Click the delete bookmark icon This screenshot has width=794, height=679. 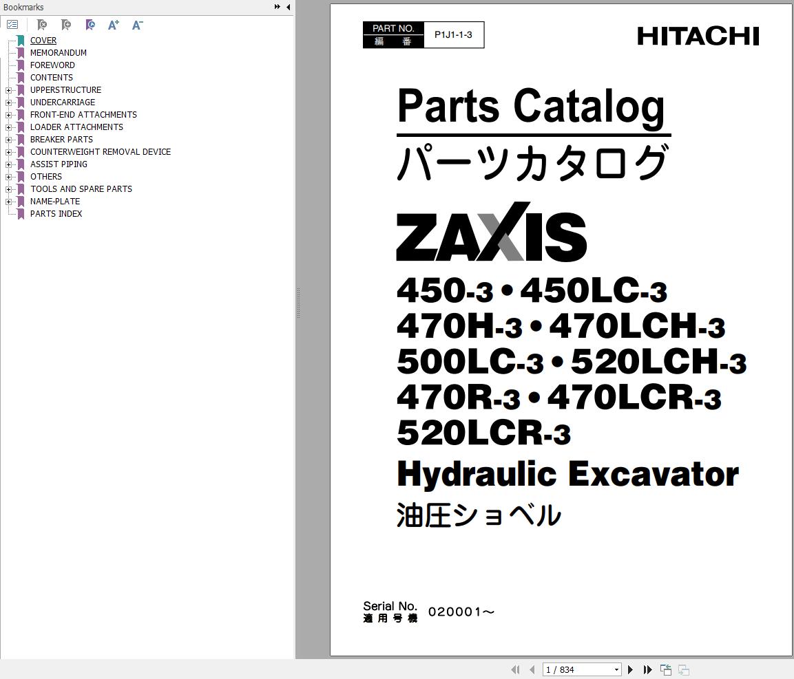point(42,24)
